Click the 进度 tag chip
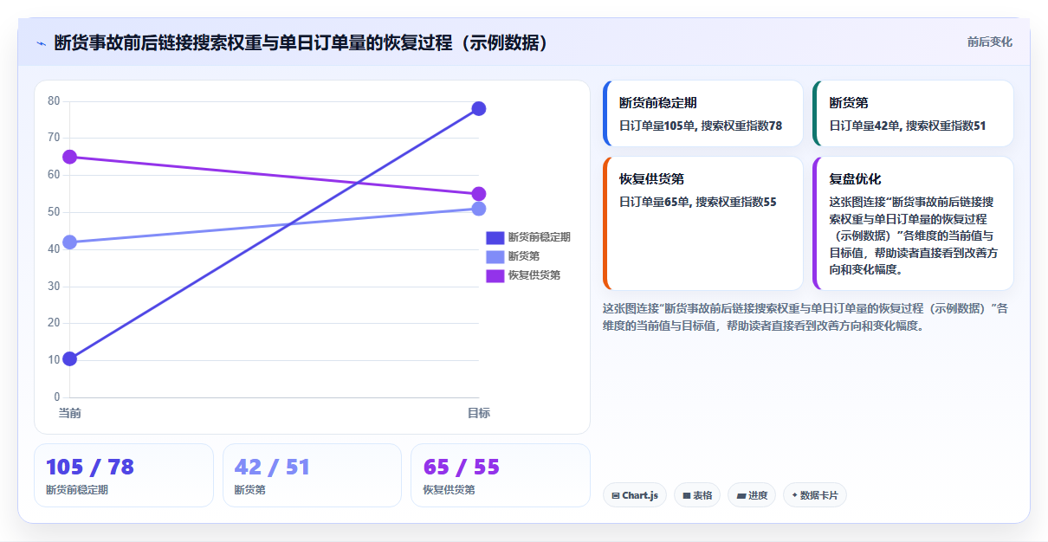The height and width of the screenshot is (542, 1048). [752, 495]
